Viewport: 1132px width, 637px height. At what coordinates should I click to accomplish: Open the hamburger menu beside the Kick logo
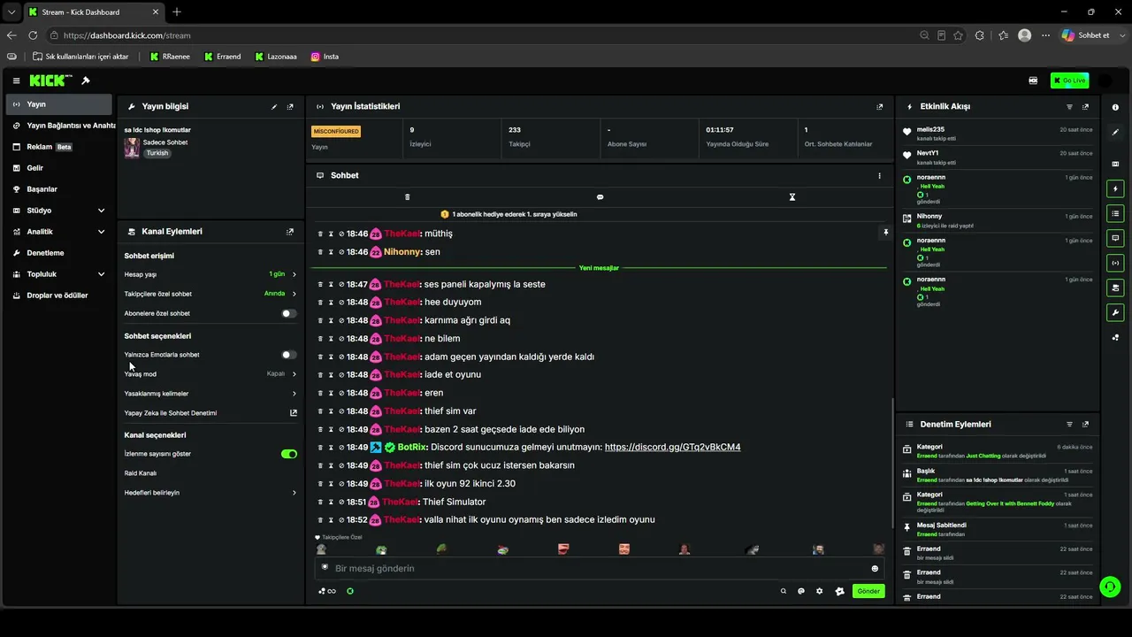16,81
